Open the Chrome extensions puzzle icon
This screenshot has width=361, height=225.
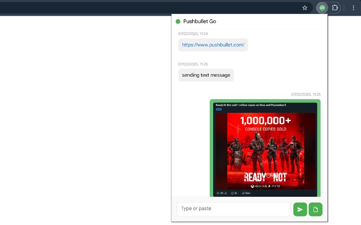335,8
